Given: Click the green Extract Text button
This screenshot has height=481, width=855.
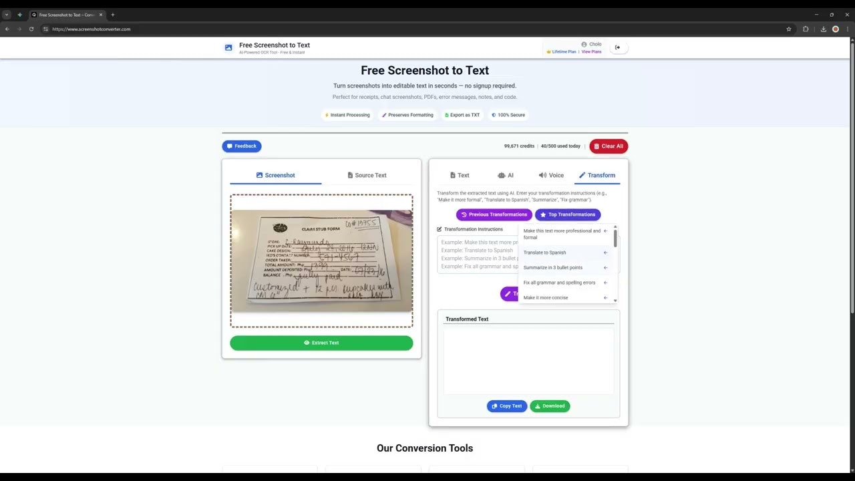Looking at the screenshot, I should coord(321,343).
